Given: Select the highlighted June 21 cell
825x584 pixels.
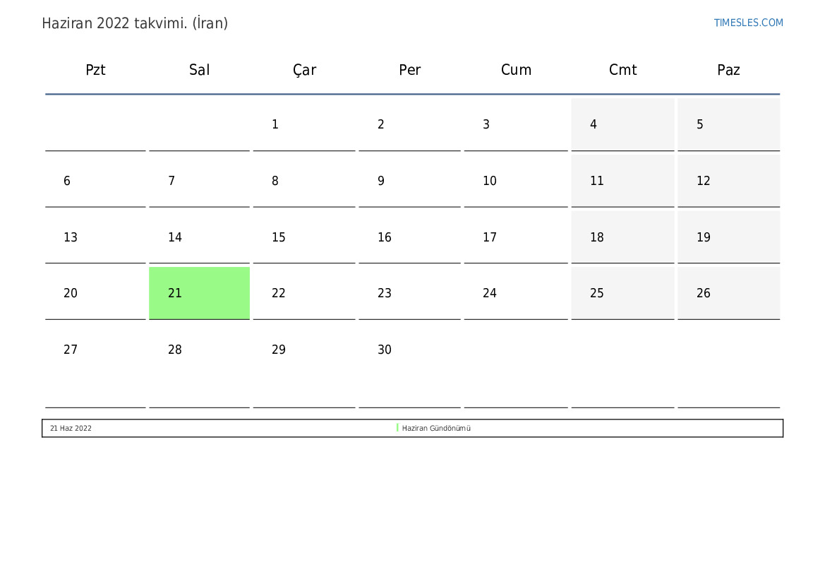Looking at the screenshot, I should tap(199, 293).
